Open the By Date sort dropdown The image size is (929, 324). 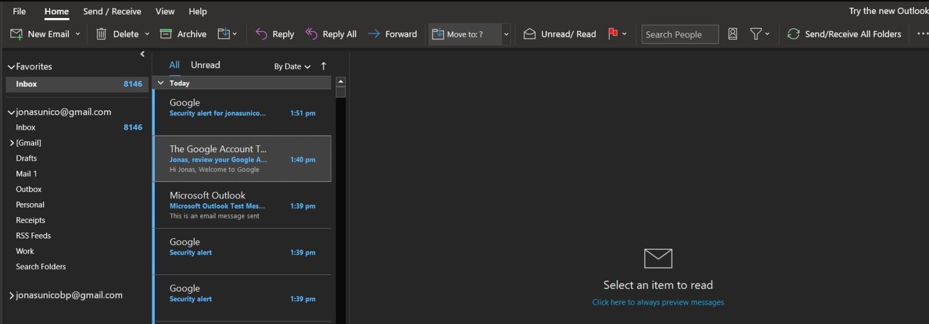click(x=292, y=66)
